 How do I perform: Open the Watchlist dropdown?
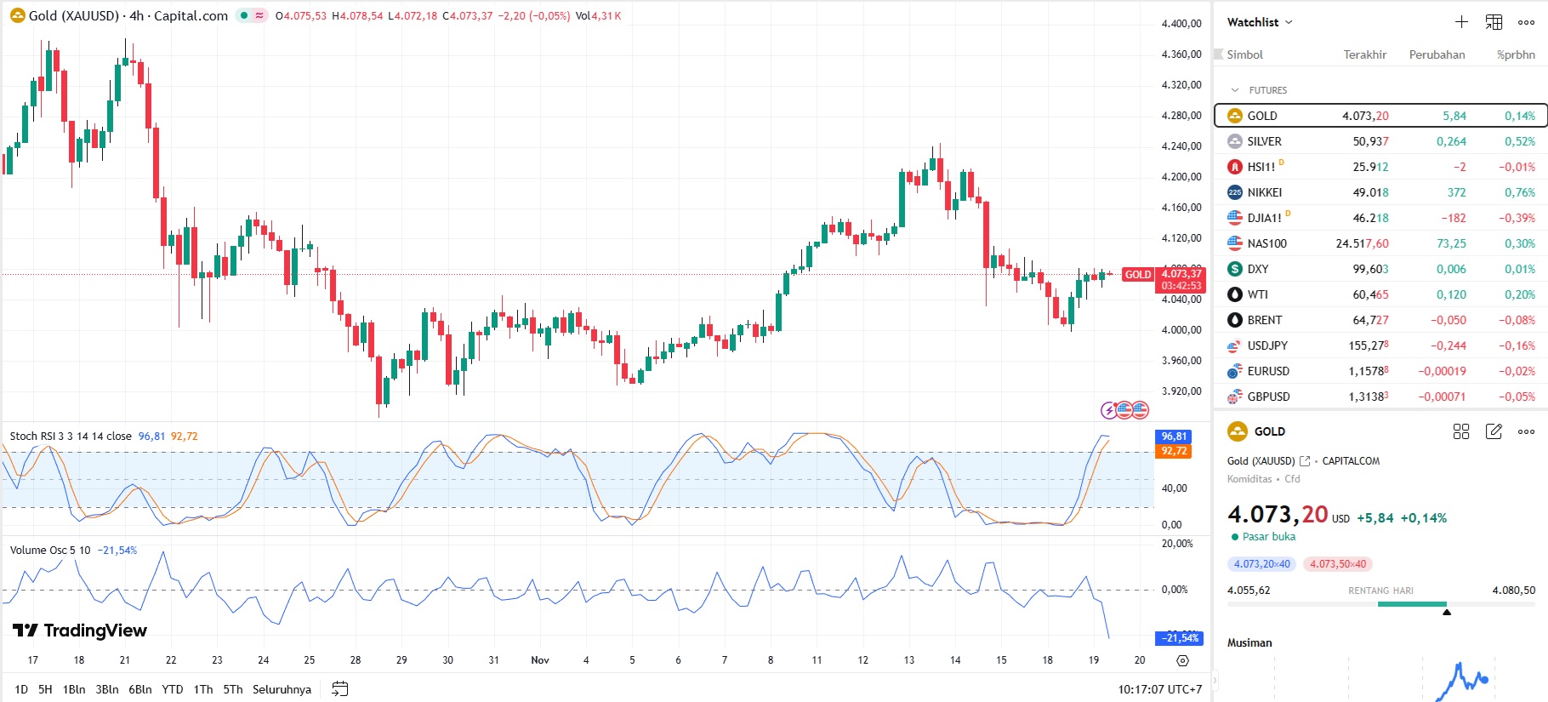click(1260, 22)
